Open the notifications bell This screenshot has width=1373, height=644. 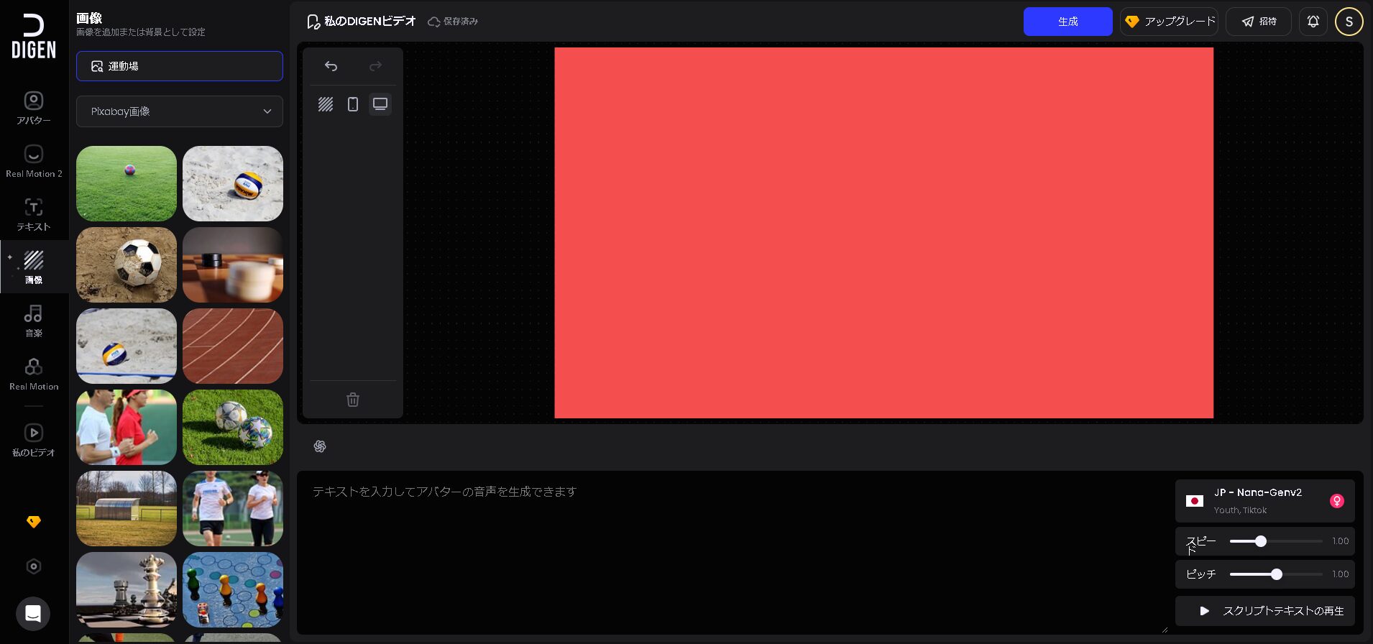click(x=1313, y=22)
